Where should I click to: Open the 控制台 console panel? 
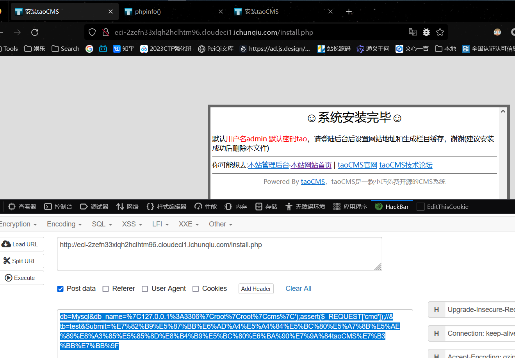click(x=58, y=207)
